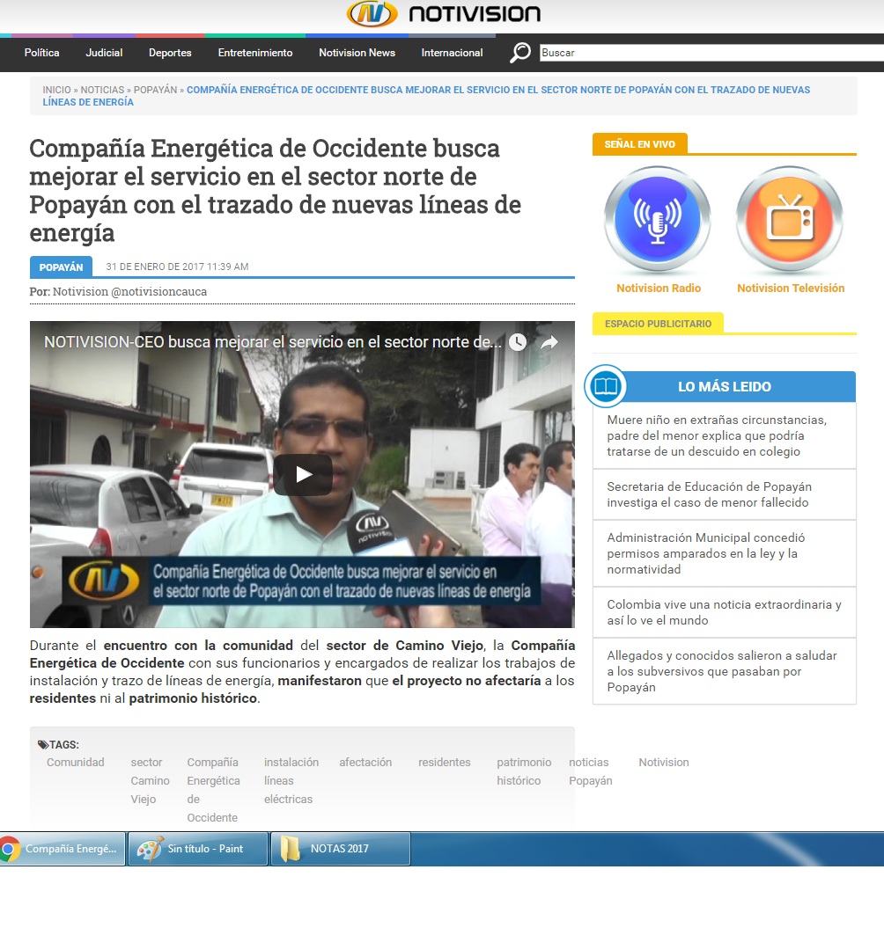Click bold text 'patrimonio histórico' in article body
The width and height of the screenshot is (884, 950).
point(193,698)
